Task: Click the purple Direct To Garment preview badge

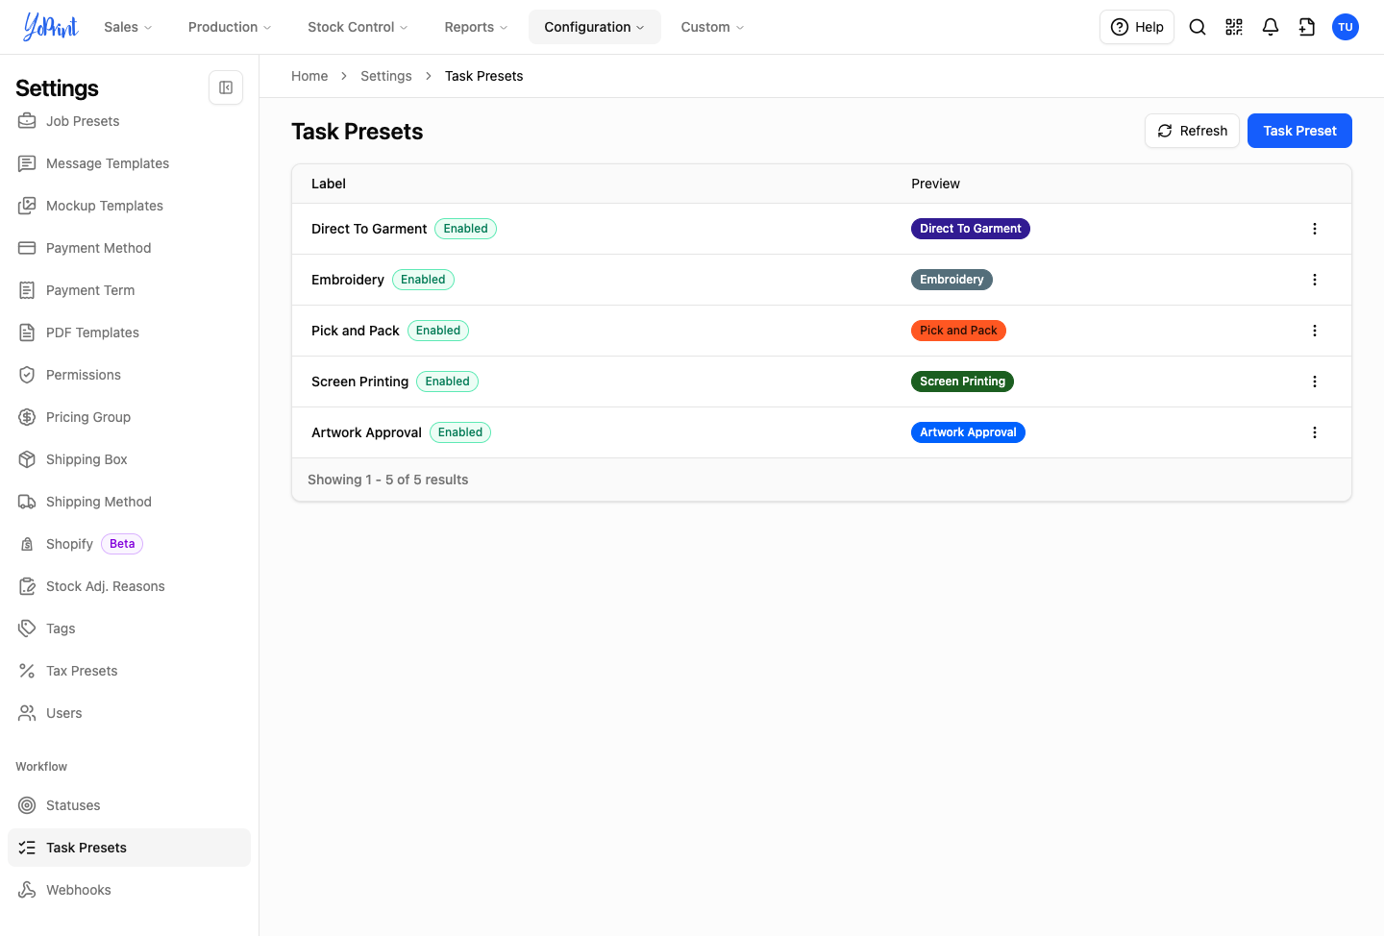Action: pyautogui.click(x=970, y=229)
